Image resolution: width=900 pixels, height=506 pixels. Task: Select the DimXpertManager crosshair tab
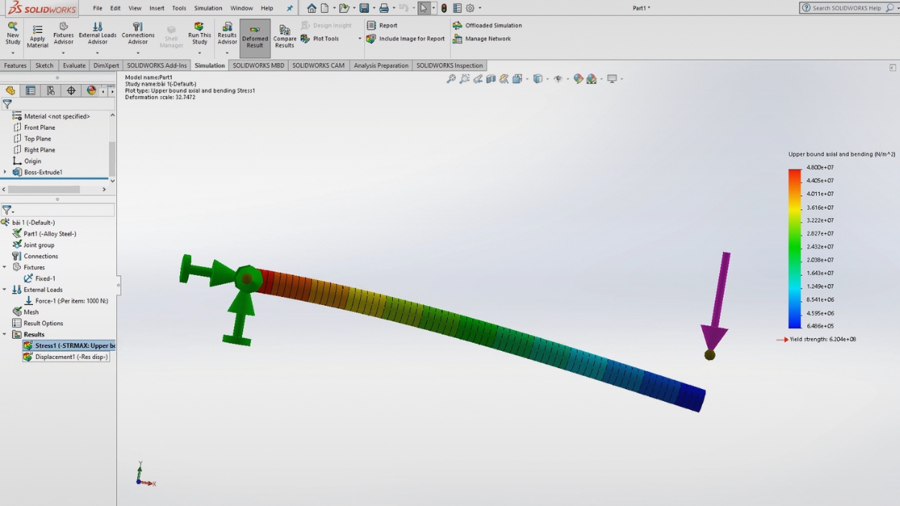pyautogui.click(x=71, y=91)
